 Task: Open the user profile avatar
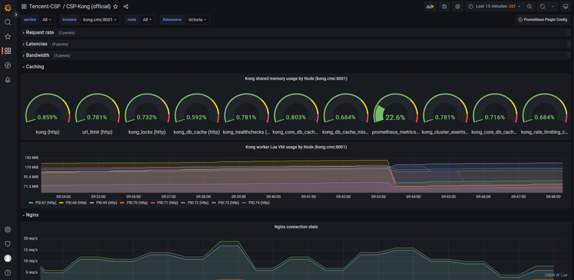(8, 258)
